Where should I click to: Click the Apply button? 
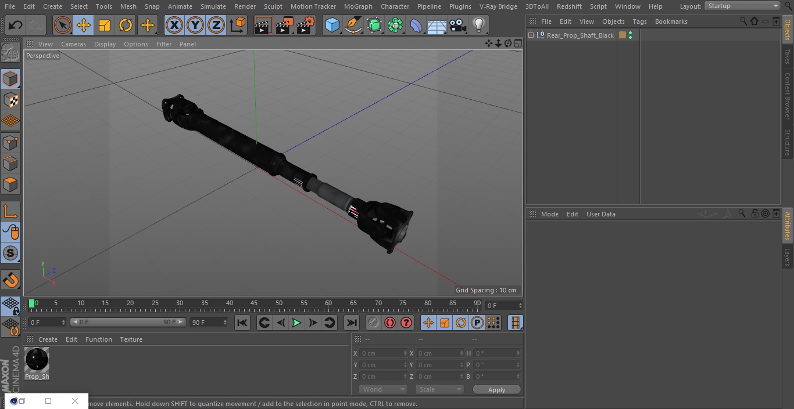pyautogui.click(x=496, y=390)
